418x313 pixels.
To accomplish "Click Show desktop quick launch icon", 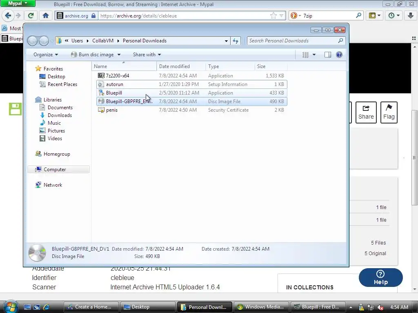I will [27, 307].
